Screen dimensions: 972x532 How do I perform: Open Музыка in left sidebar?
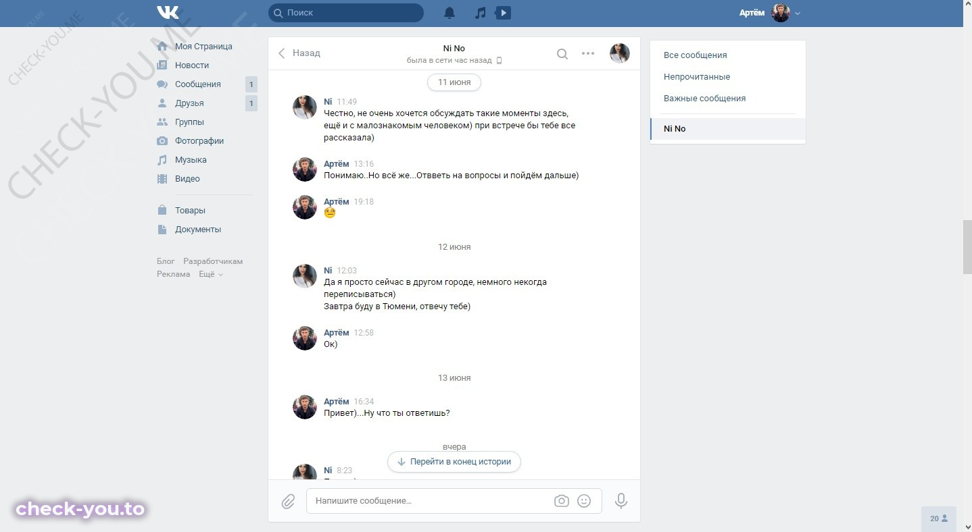point(191,160)
